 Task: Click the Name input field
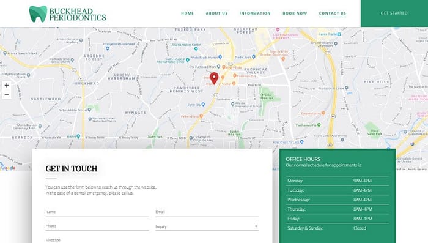pos(97,212)
